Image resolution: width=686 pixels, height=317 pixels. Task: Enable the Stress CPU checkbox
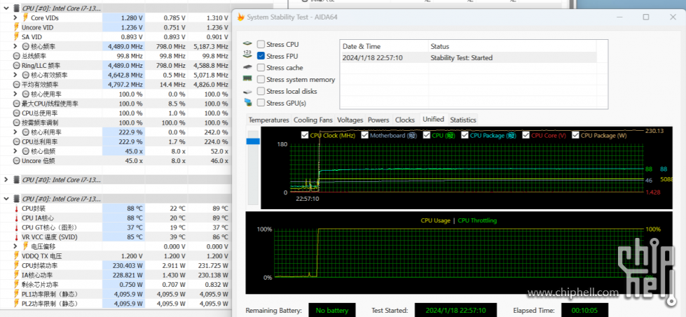pyautogui.click(x=261, y=44)
